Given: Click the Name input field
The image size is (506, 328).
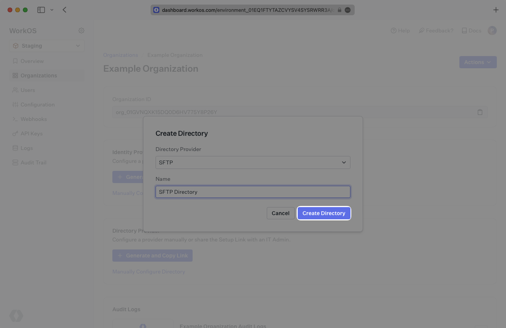Looking at the screenshot, I should coord(253,192).
